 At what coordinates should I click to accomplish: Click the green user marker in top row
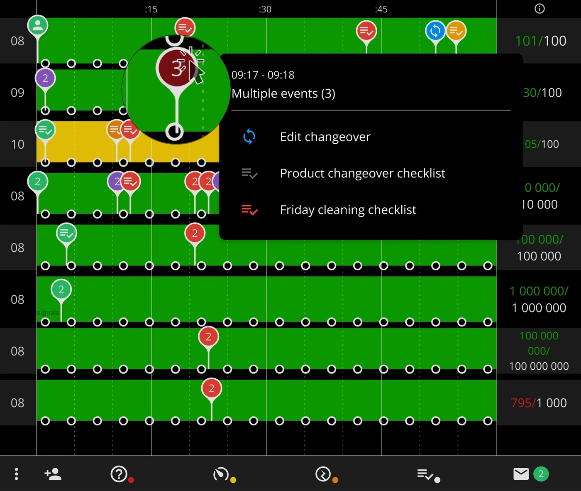click(38, 26)
